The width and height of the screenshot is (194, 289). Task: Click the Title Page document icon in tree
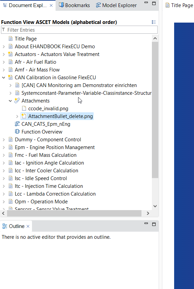click(11, 39)
